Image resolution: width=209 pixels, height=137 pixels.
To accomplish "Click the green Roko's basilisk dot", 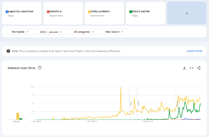I will coord(131,12).
